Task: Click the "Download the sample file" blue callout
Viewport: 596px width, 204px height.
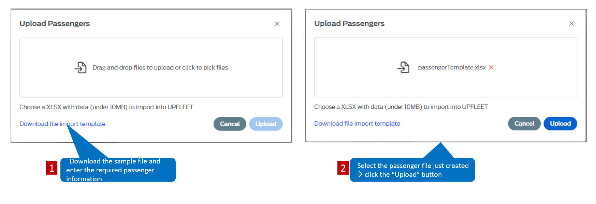Action: click(x=118, y=170)
